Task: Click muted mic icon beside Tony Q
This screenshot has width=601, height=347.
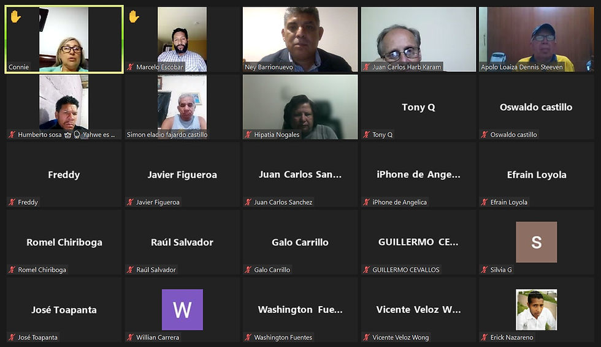Action: coord(367,135)
